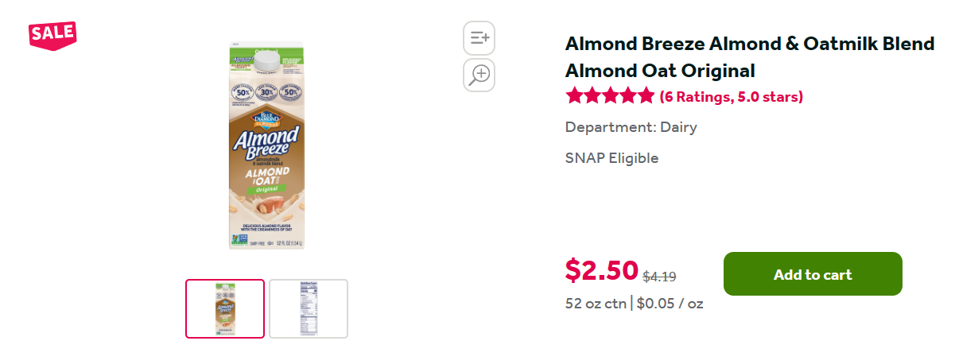Click the add-to-list icon
This screenshot has width=955, height=364.
pyautogui.click(x=479, y=37)
